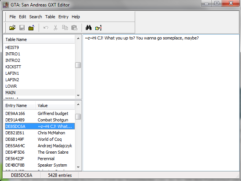Click the entry list scroll up arrow
Image resolution: width=241 pixels, height=181 pixels.
coord(78,104)
